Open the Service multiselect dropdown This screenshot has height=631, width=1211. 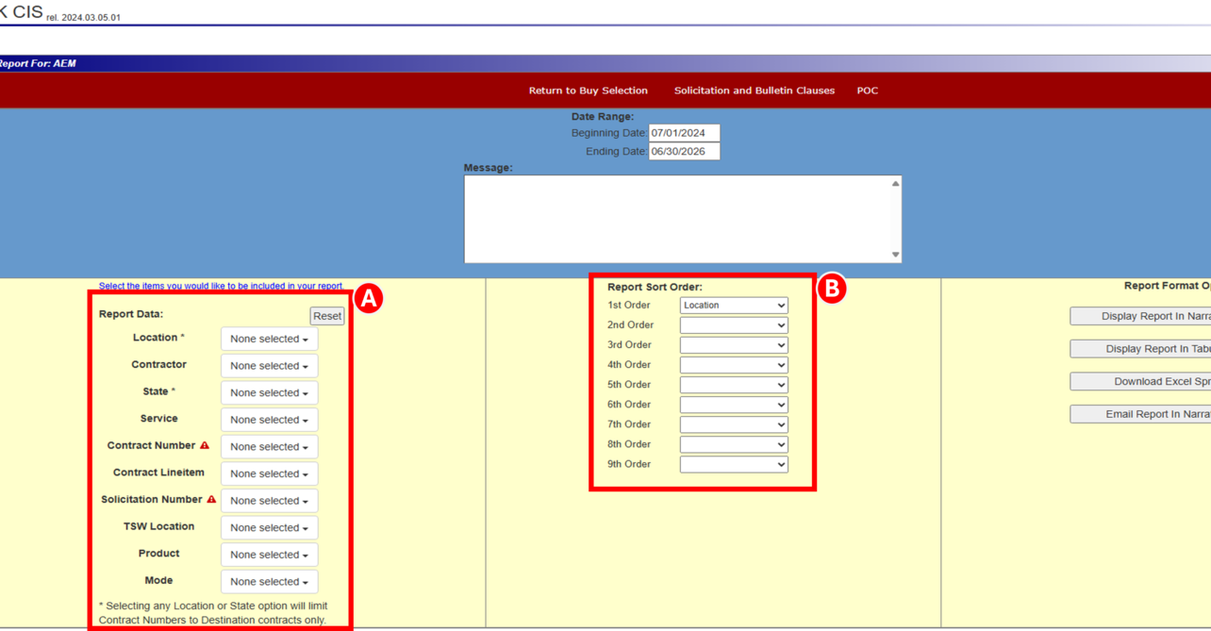[269, 420]
